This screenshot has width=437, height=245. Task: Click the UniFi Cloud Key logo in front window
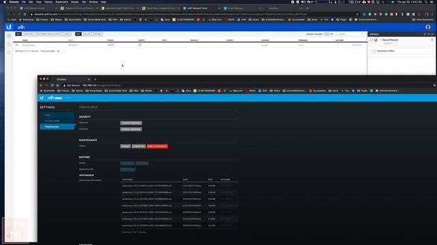[x=55, y=98]
